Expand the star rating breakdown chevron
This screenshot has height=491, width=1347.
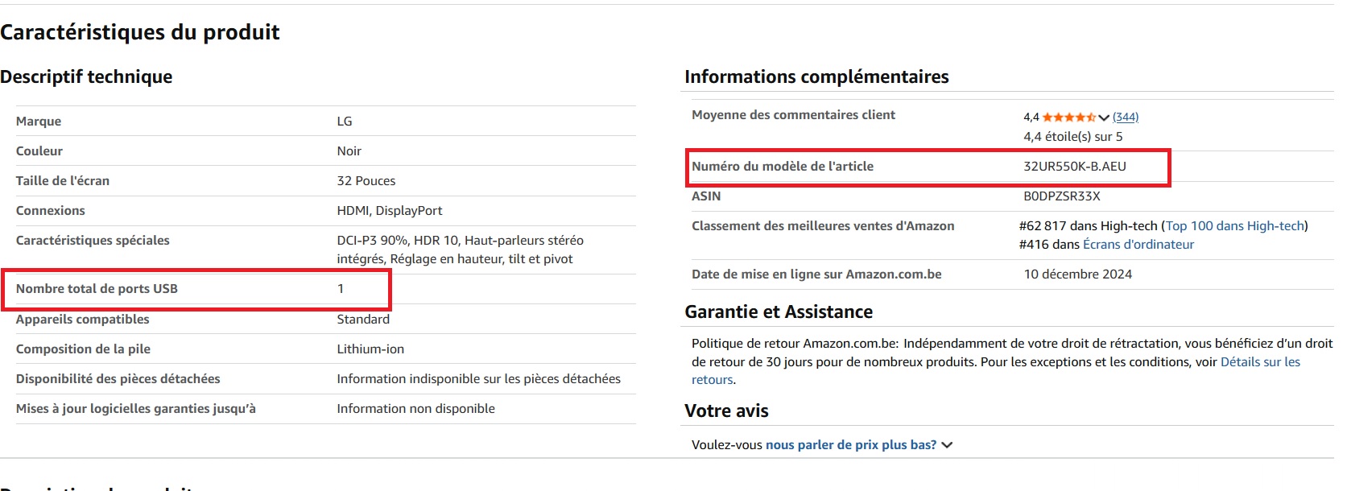click(x=1105, y=118)
